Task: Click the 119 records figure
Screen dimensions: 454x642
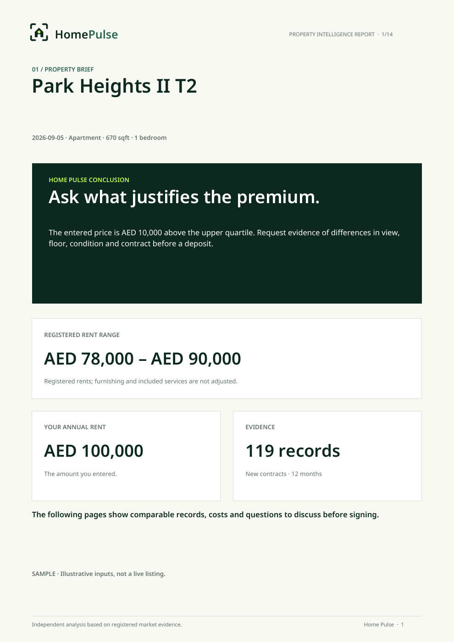Action: click(293, 451)
